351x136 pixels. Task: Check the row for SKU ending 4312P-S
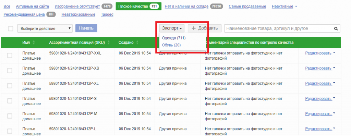(10, 101)
